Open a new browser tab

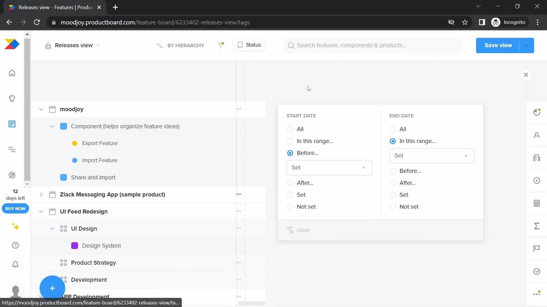click(115, 7)
